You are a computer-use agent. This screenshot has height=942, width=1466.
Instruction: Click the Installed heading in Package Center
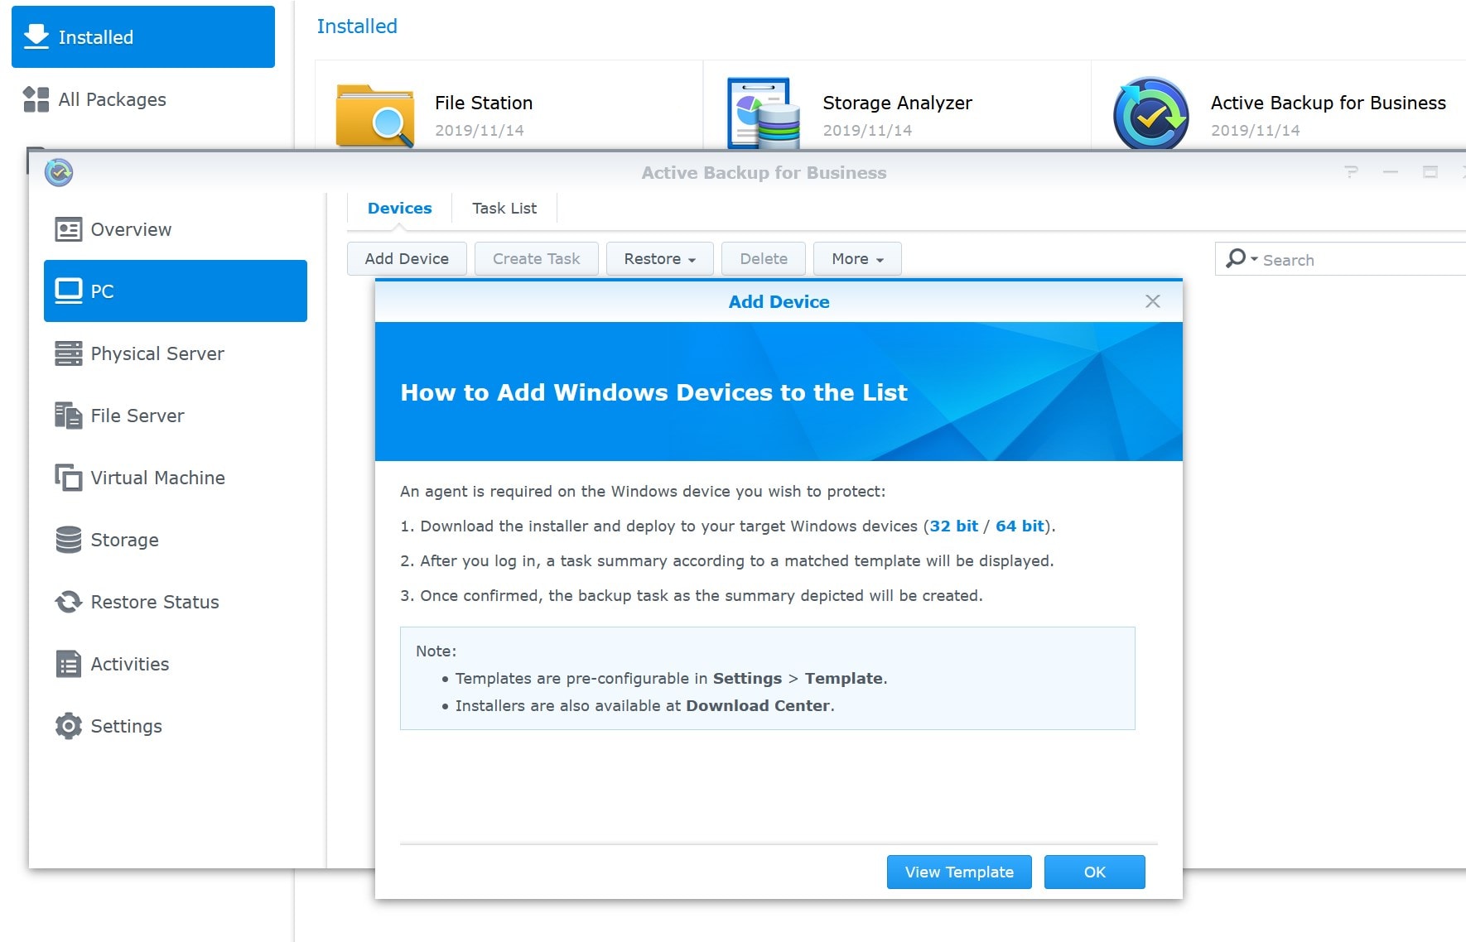click(x=357, y=26)
